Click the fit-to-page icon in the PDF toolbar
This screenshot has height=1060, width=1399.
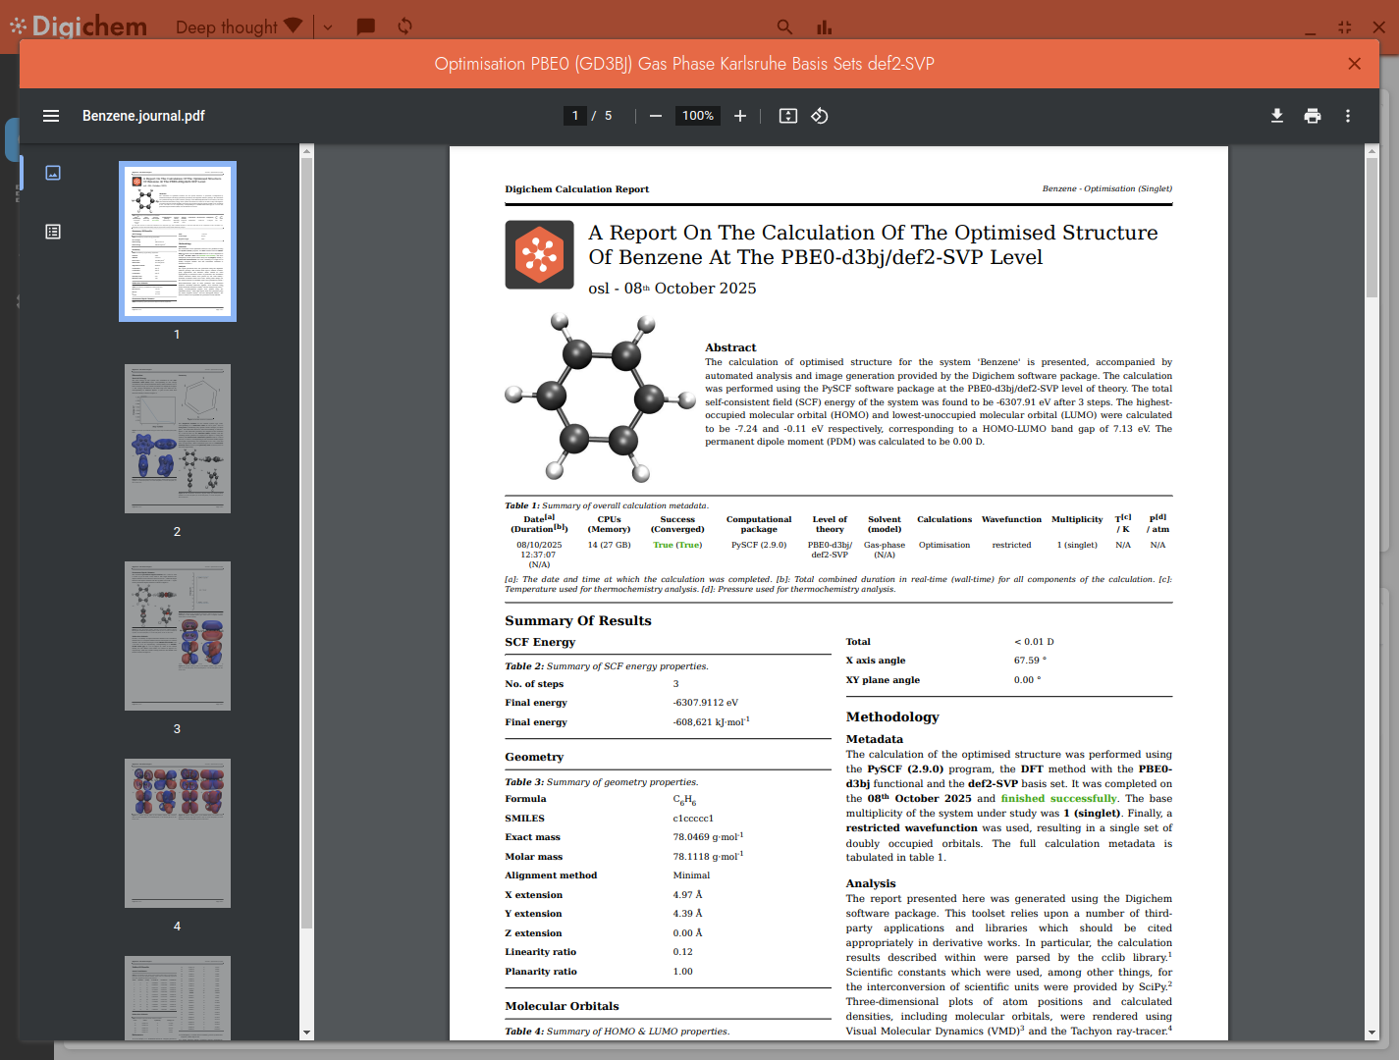click(787, 115)
